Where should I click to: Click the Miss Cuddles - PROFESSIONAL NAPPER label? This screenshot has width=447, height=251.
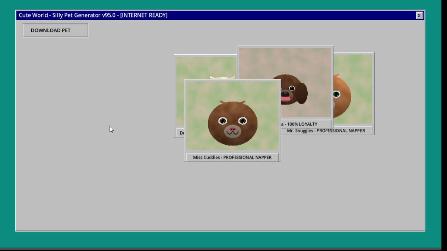click(232, 157)
